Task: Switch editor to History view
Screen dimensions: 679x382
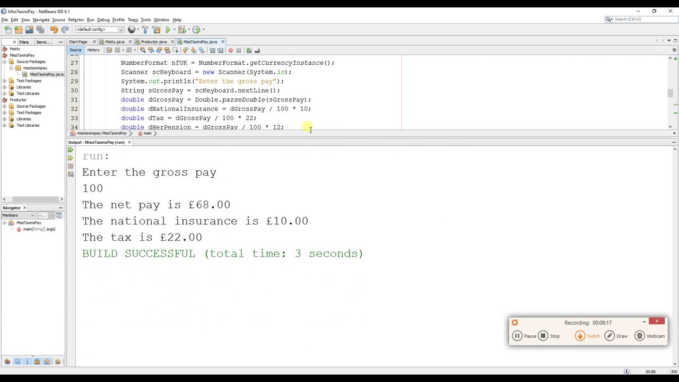Action: pyautogui.click(x=93, y=50)
